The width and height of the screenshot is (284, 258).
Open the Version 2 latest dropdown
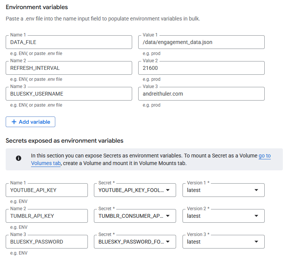coord(223,216)
